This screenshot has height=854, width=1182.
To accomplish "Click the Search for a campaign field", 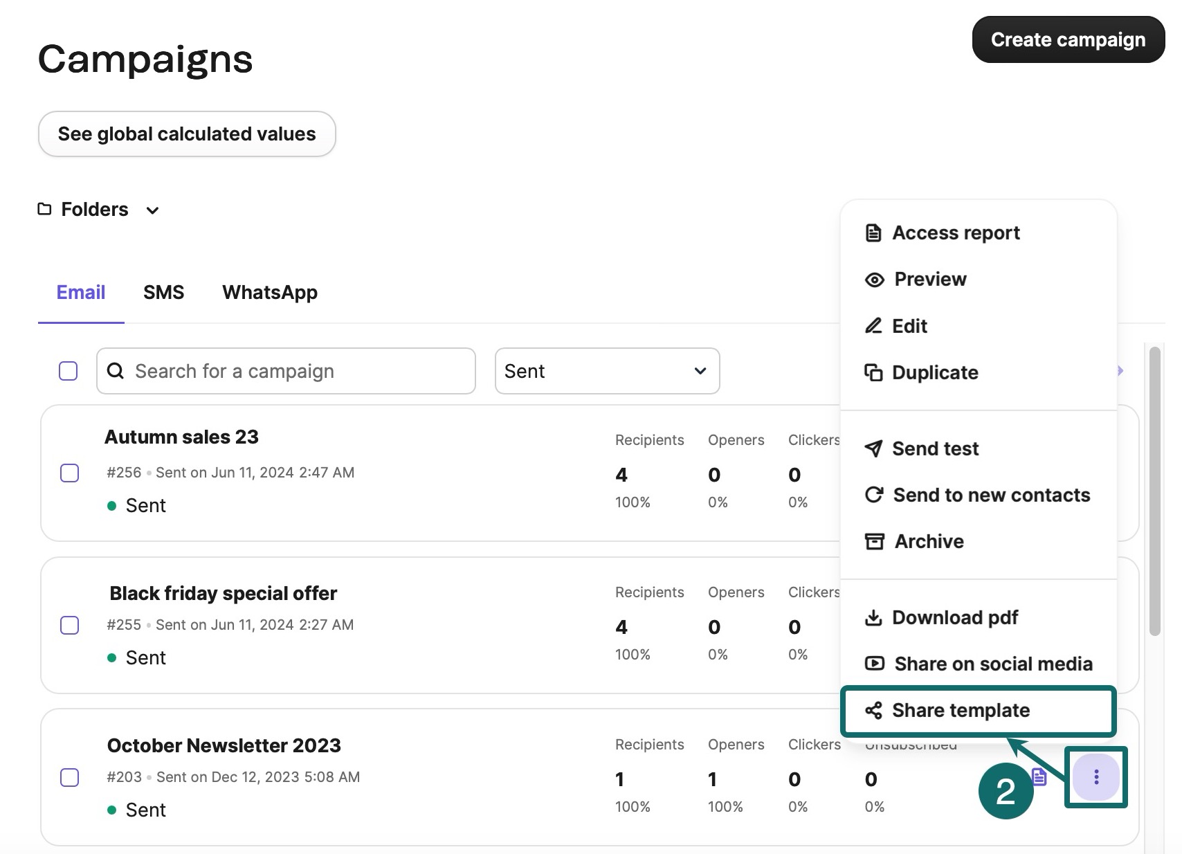I will coord(298,371).
